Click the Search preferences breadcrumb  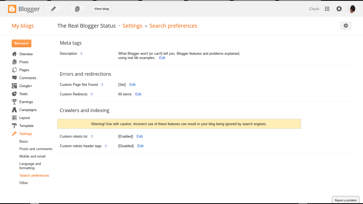coord(173,26)
